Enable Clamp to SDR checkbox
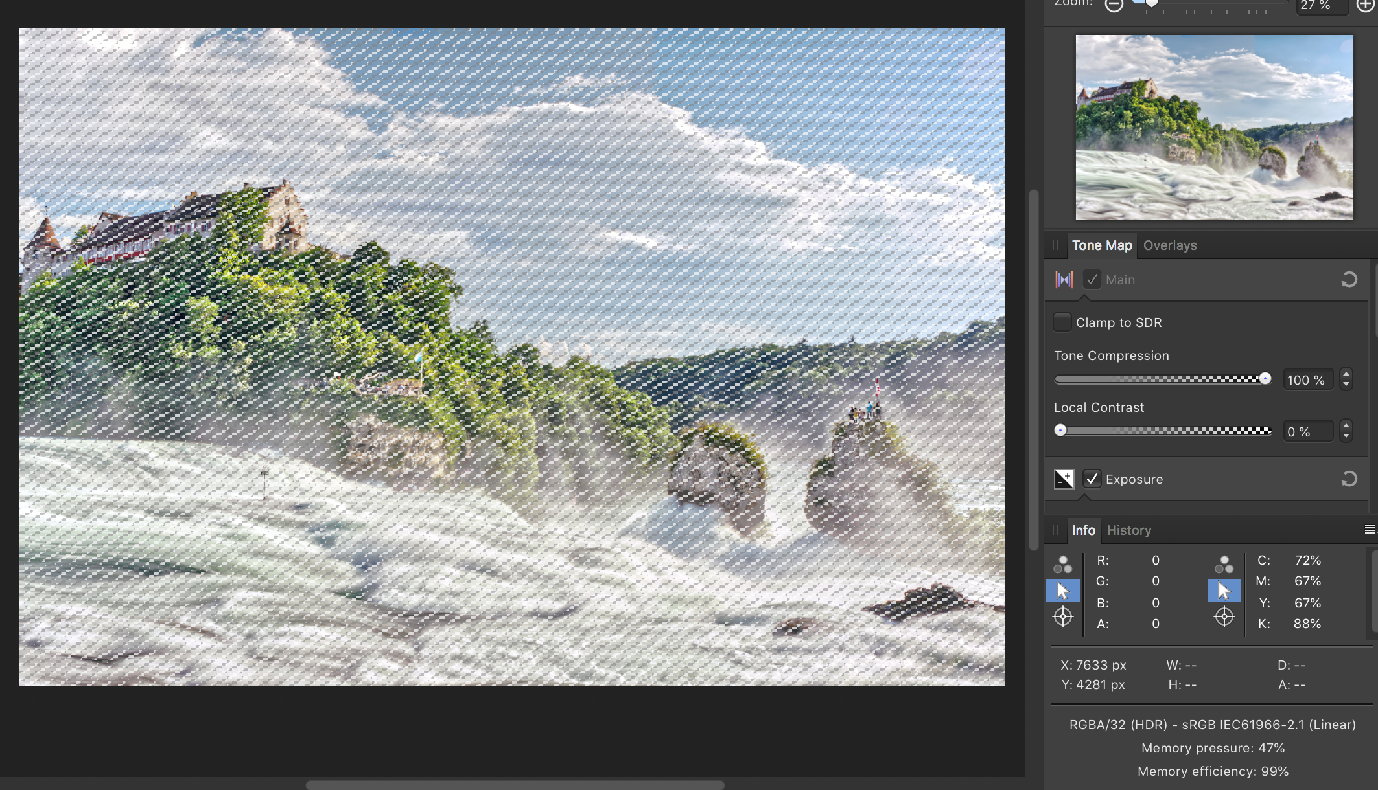Image resolution: width=1378 pixels, height=790 pixels. 1062,322
